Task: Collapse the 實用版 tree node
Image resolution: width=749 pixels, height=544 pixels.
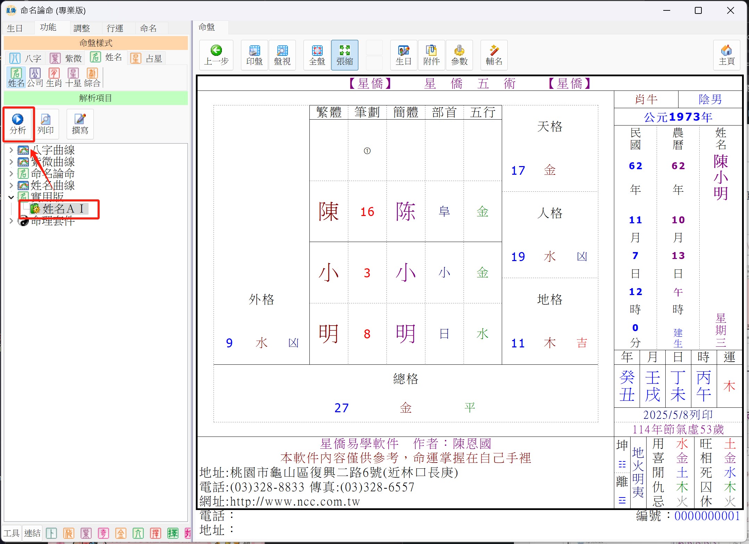Action: pos(11,197)
